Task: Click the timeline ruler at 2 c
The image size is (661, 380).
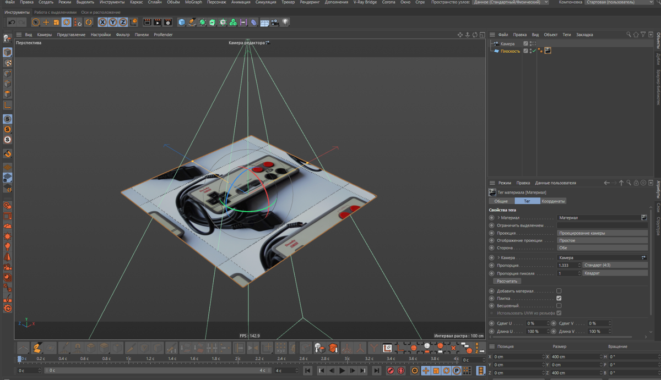Action: 238,359
